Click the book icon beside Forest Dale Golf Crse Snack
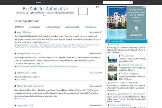Screen dimensions: 162x108 pos(15,86)
